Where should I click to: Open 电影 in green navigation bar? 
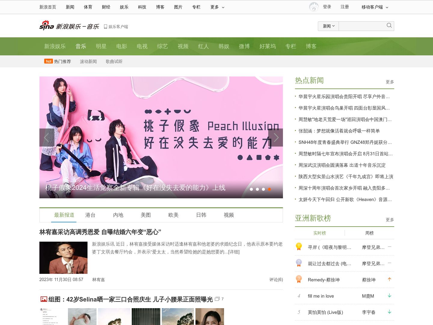coord(122,46)
